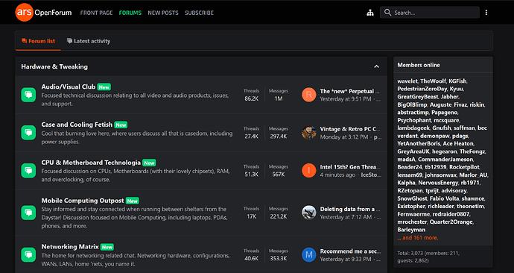Viewport: 514px width, 273px height.
Task: Open the Deleting data poster avatar
Action: 309,213
